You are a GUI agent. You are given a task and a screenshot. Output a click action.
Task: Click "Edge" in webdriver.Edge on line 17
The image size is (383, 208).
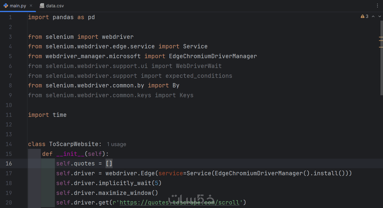click(x=148, y=173)
